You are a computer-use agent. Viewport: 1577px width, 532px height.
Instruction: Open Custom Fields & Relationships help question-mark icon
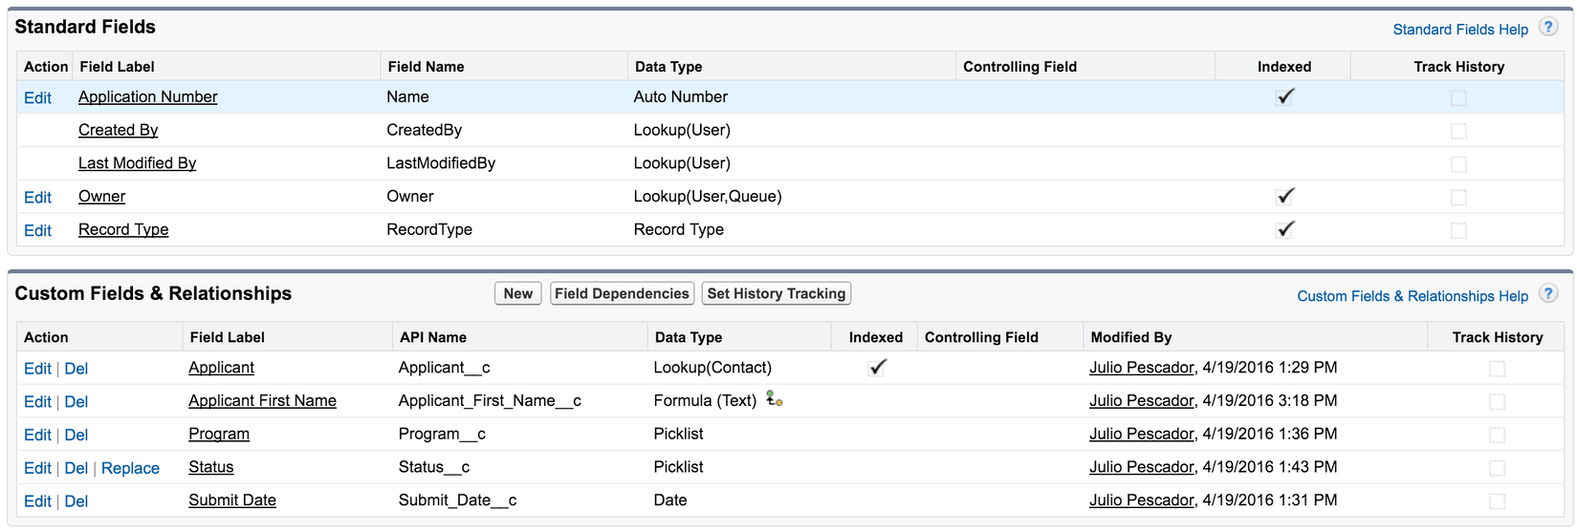pyautogui.click(x=1547, y=294)
